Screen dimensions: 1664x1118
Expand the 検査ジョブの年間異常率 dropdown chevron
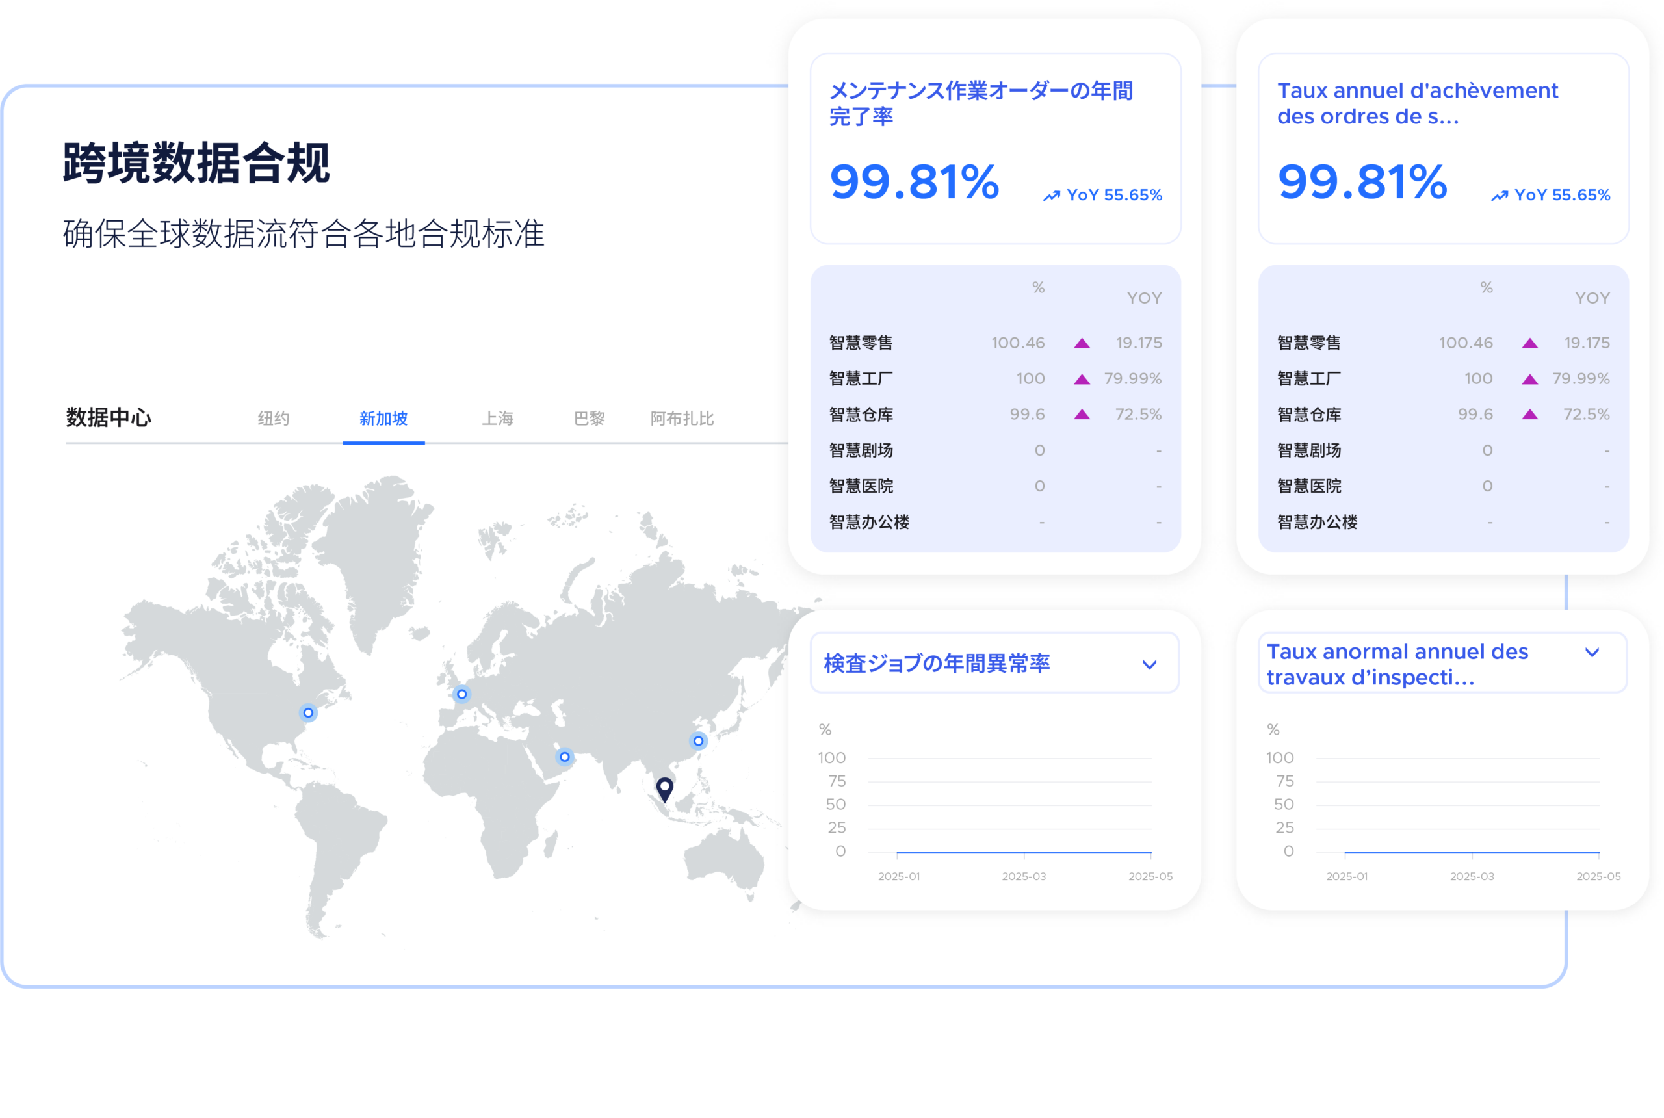[1149, 664]
